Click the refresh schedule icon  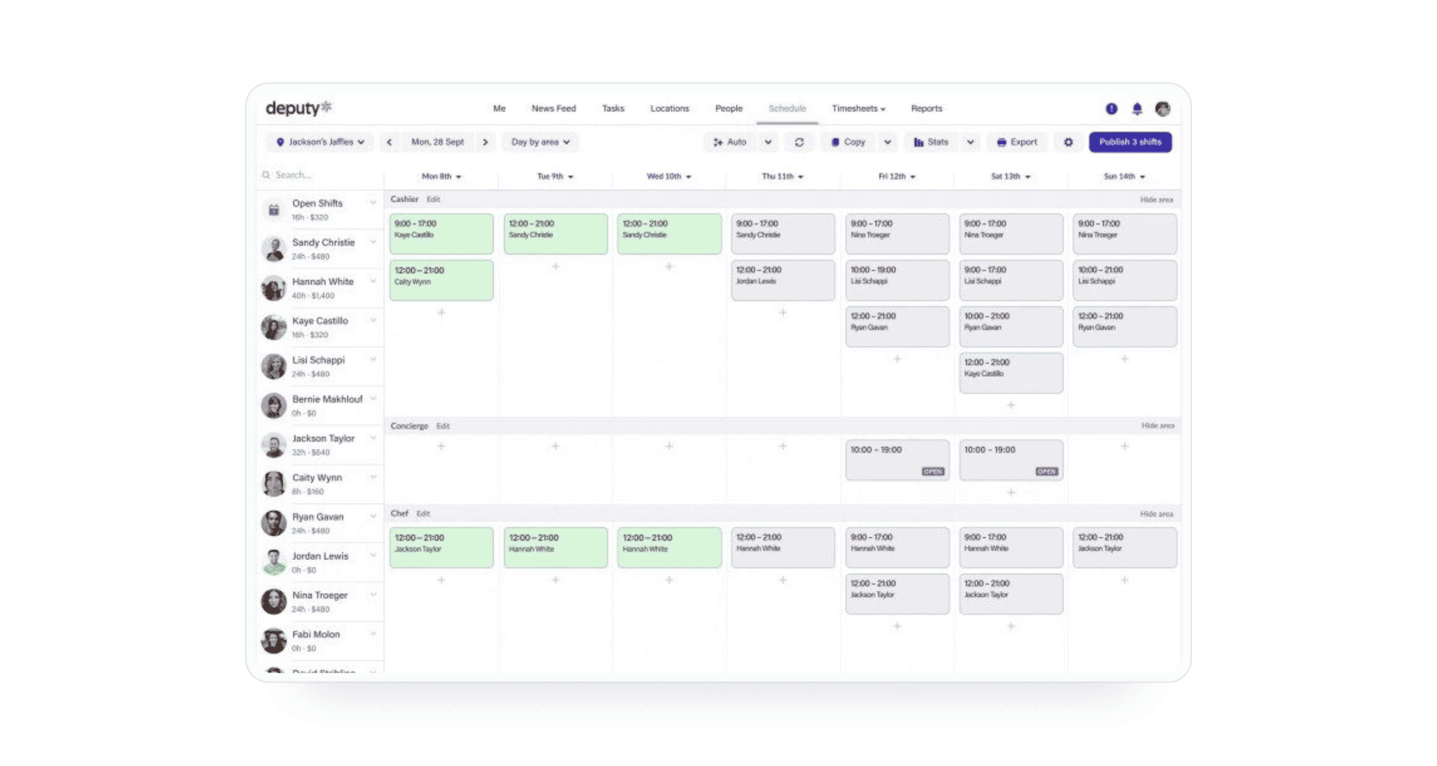click(x=799, y=142)
